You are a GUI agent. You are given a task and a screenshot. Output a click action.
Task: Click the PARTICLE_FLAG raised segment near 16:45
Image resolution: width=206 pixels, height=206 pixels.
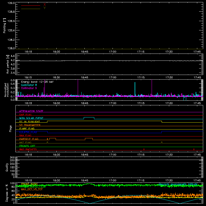89,138
